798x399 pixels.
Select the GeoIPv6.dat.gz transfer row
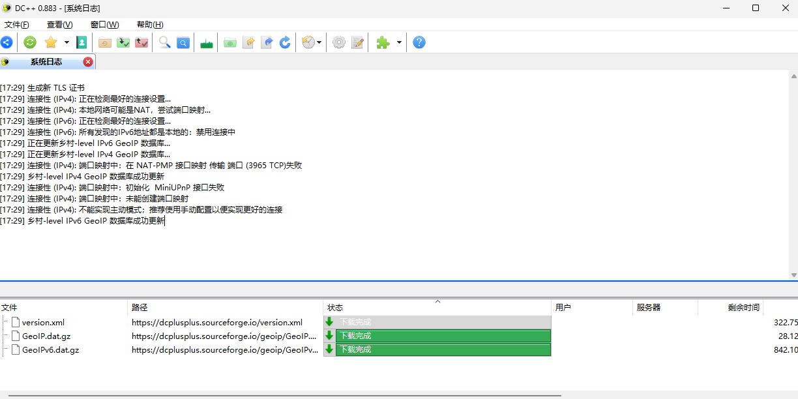399,349
